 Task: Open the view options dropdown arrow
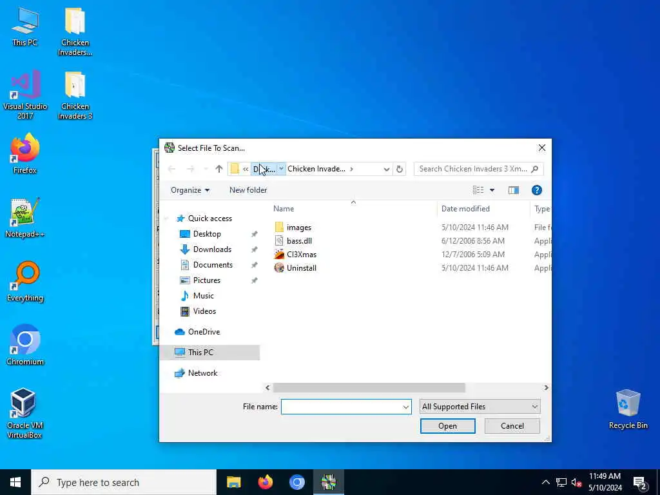tap(492, 190)
